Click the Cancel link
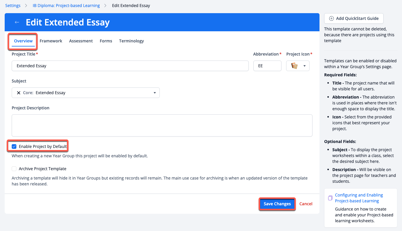 pyautogui.click(x=306, y=204)
